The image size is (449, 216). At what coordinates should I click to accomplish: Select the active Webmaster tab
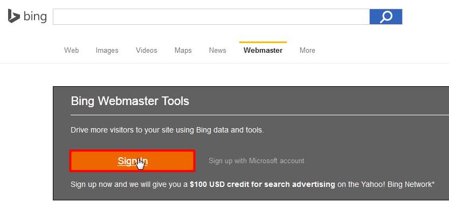[x=263, y=50]
